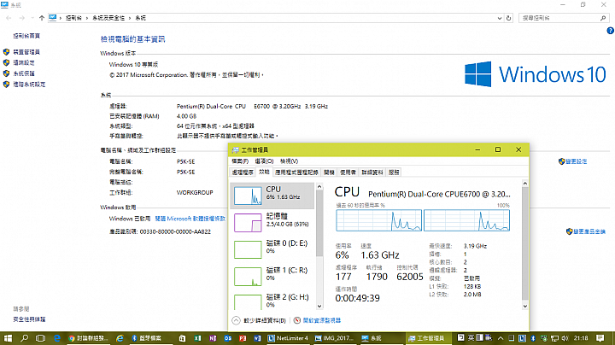Select 磁碟 1 (C: R:) in performance list
The height and width of the screenshot is (345, 615).
272,276
